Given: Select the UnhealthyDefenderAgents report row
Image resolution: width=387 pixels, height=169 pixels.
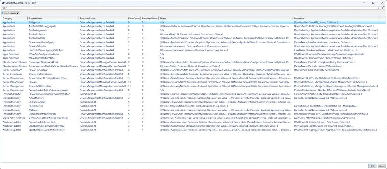Looking at the screenshot, I should click(x=193, y=114).
